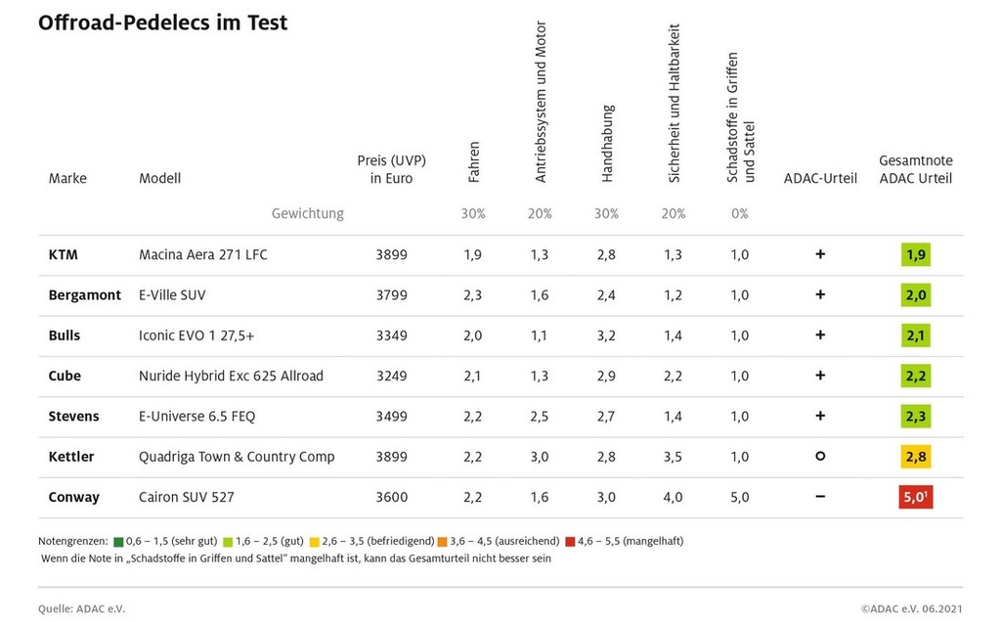Click the plus rating icon for Bergamont
Image resolution: width=1001 pixels, height=622 pixels.
click(820, 294)
